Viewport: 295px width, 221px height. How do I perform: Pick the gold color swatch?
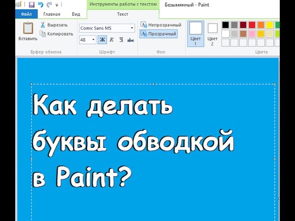261,34
